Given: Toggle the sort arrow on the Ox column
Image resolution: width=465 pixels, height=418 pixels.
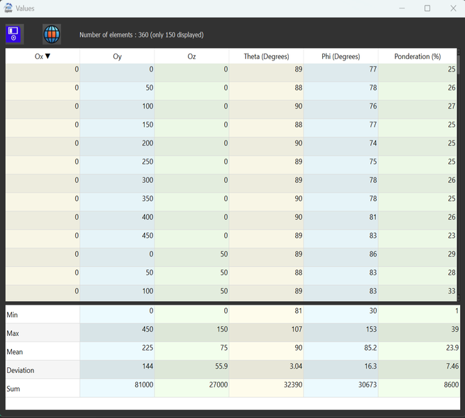Looking at the screenshot, I should coord(47,56).
